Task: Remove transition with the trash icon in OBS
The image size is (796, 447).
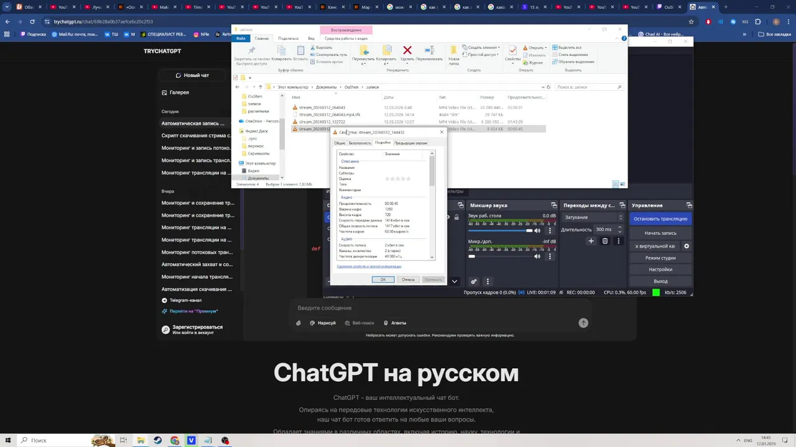Action: (x=604, y=241)
